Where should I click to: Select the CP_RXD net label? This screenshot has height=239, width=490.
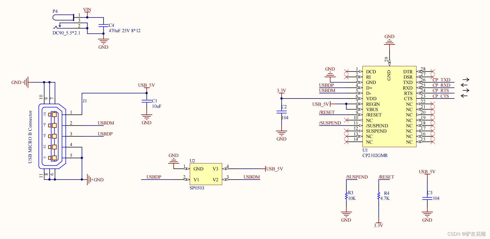pos(441,85)
